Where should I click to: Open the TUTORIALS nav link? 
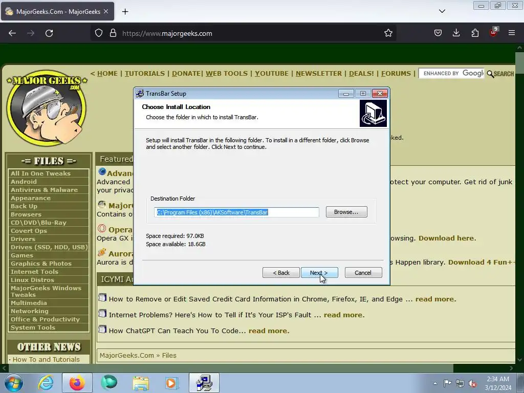pos(145,74)
